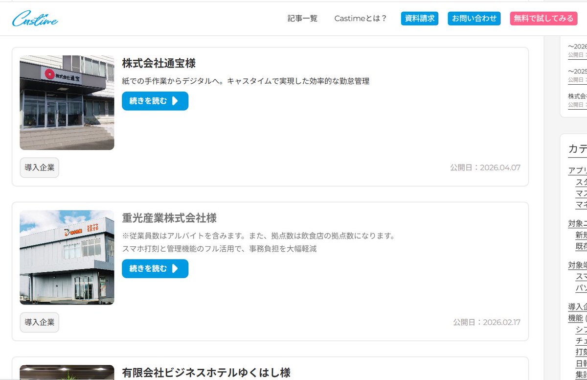Click the 紙での手作業からデジタルへ description text

click(x=246, y=81)
